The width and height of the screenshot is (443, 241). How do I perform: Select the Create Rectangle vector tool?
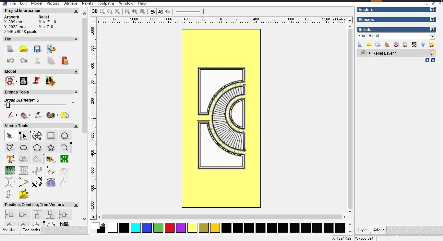[51, 136]
